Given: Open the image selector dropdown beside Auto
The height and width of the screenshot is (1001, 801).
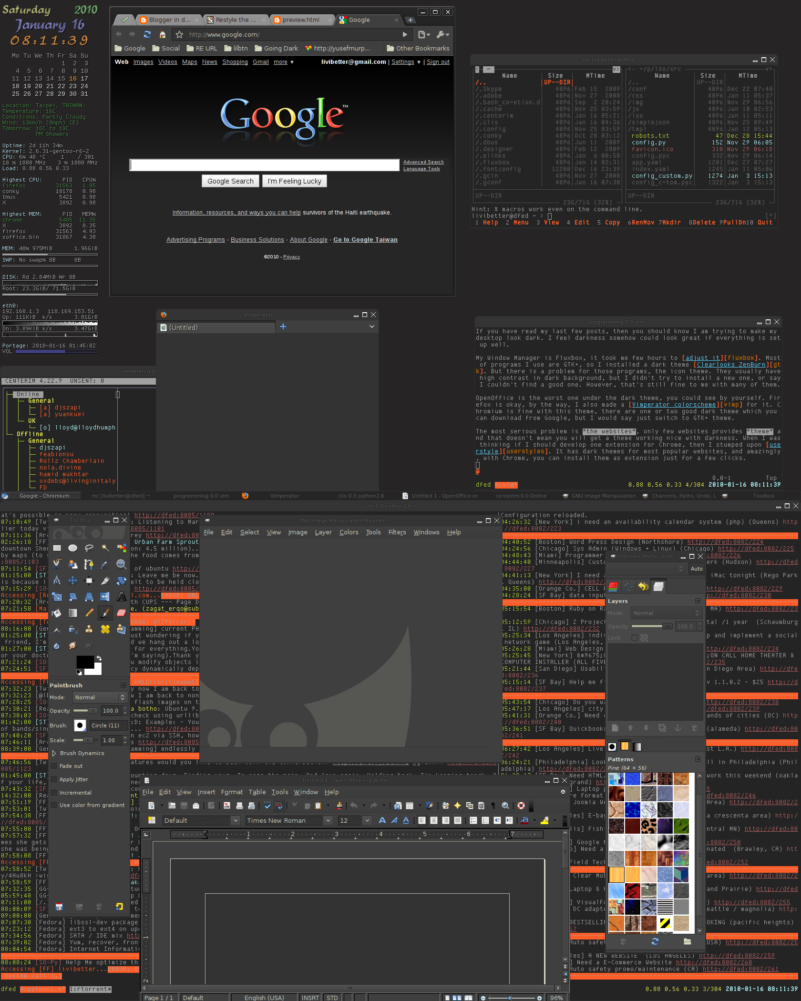Looking at the screenshot, I should (646, 569).
